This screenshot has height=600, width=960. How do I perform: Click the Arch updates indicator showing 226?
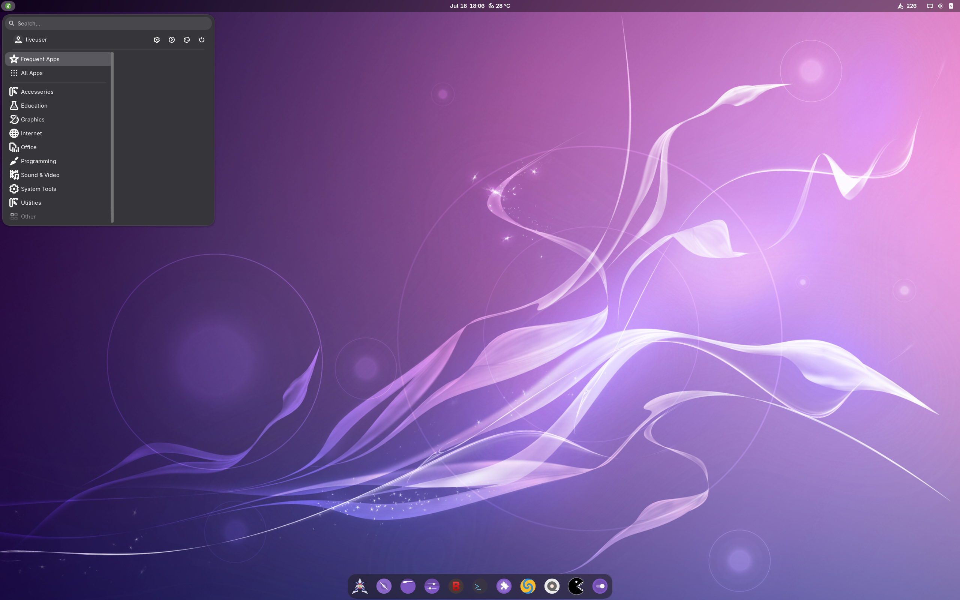[907, 6]
